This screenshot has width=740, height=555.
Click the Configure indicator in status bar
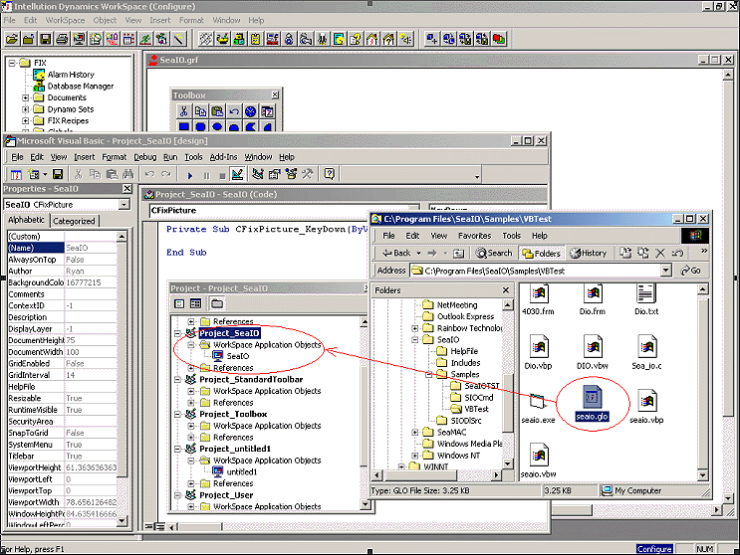(x=654, y=549)
